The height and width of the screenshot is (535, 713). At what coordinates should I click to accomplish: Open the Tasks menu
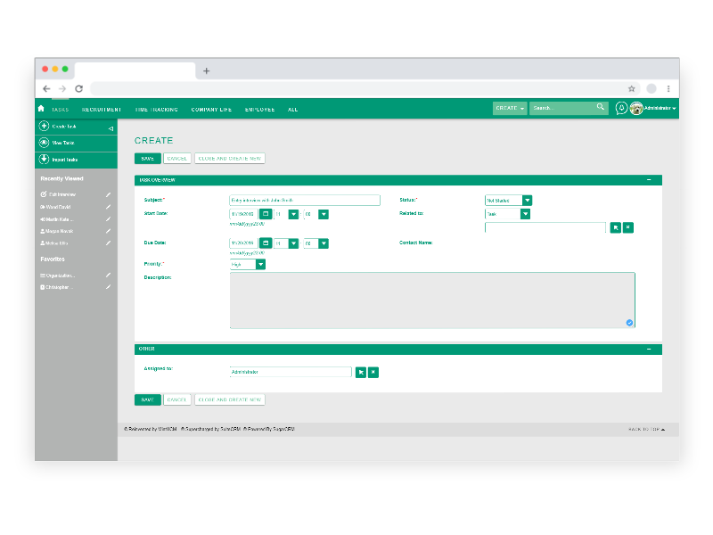click(60, 110)
